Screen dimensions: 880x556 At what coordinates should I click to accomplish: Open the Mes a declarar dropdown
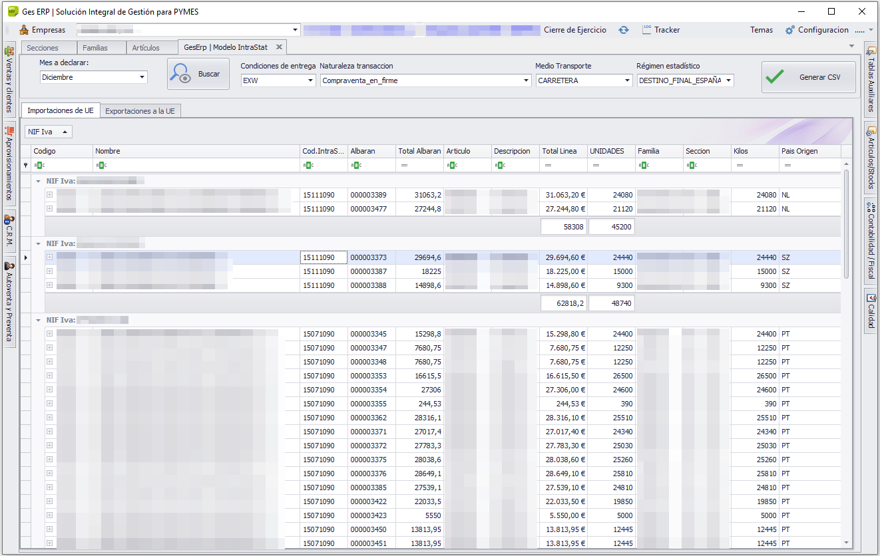142,77
